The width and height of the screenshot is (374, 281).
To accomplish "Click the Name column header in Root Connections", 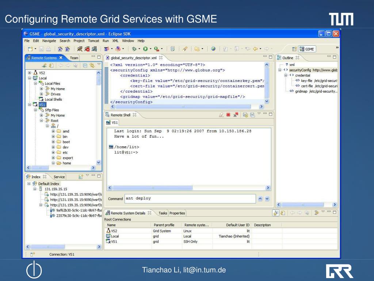I will (127, 225).
